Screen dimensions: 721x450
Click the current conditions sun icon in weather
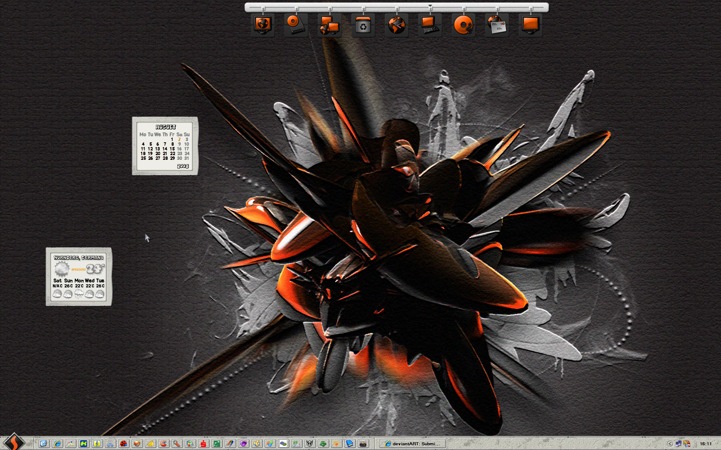click(x=62, y=269)
